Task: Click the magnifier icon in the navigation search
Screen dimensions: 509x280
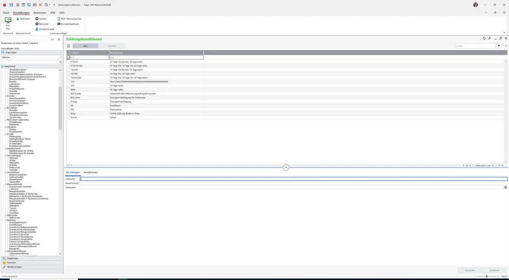Action: click(x=61, y=62)
